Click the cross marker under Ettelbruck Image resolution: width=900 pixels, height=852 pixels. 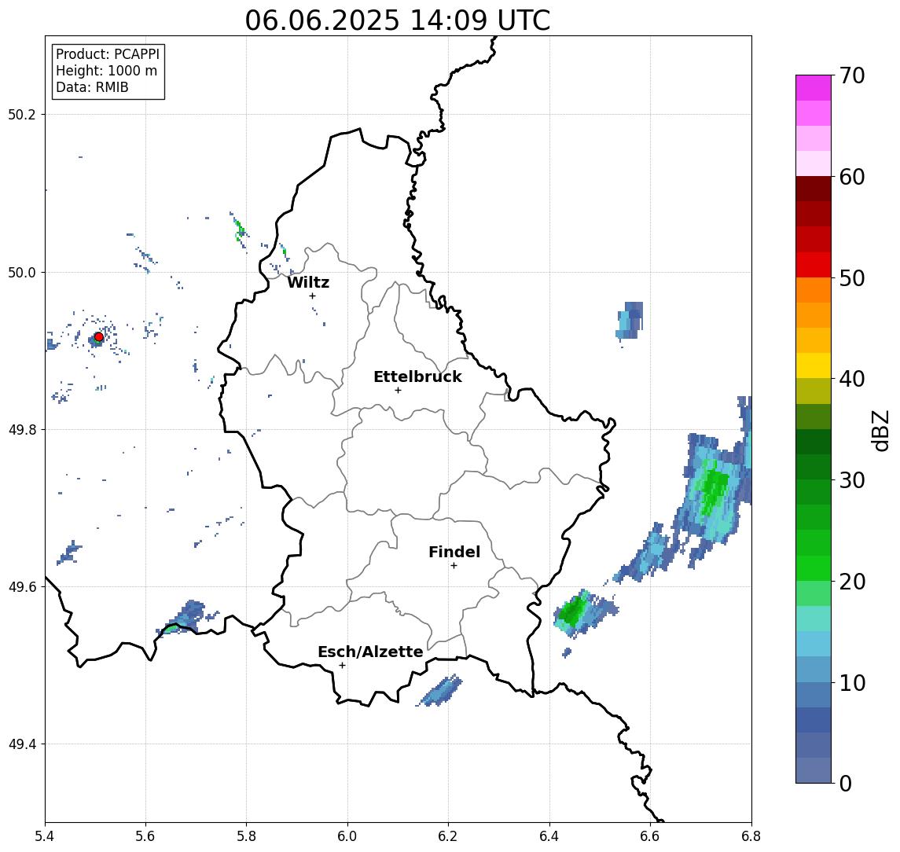point(398,391)
